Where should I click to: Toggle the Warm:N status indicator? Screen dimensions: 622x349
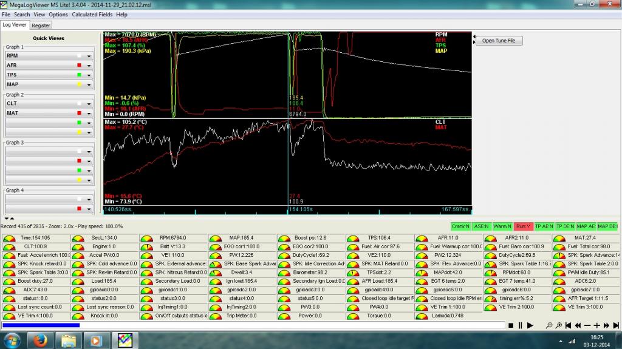pyautogui.click(x=502, y=226)
